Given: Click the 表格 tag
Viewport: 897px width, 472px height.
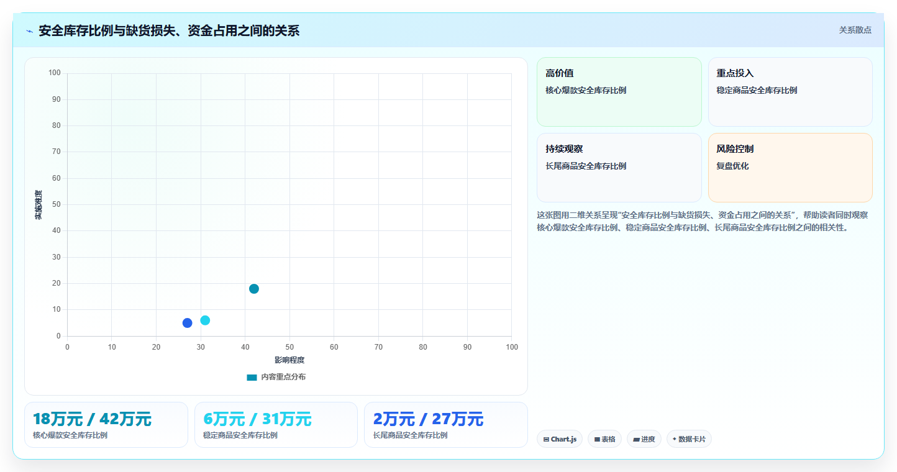Looking at the screenshot, I should click(x=604, y=439).
